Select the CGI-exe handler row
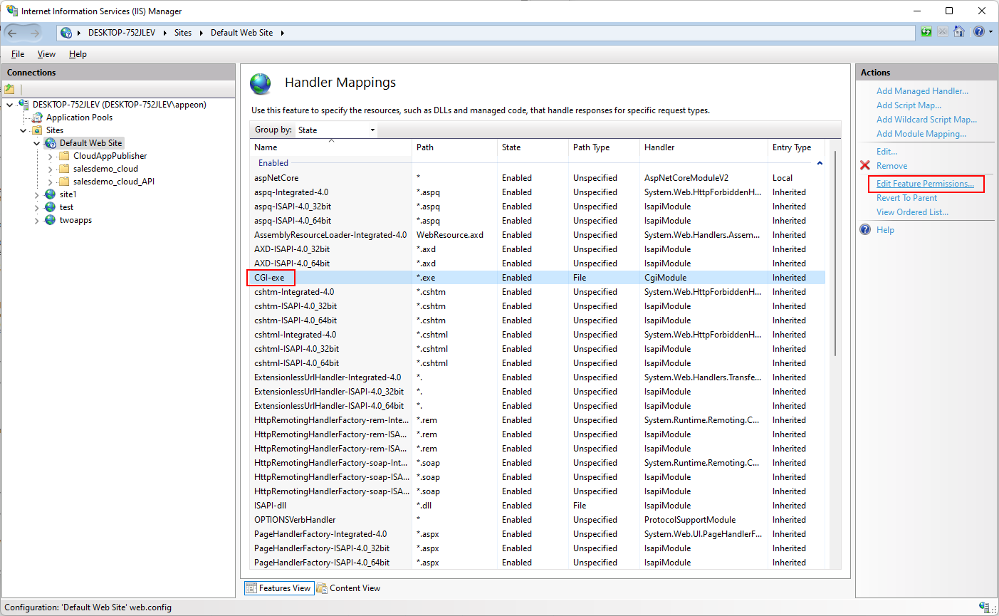Image resolution: width=999 pixels, height=616 pixels. pos(269,278)
